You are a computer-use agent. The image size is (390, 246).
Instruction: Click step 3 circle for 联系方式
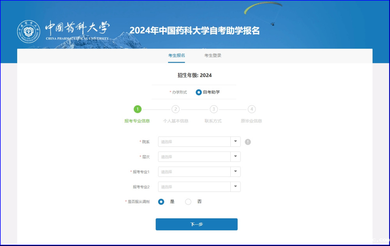(x=214, y=109)
